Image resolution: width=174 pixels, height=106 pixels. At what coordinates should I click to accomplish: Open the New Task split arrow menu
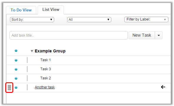[x=159, y=35]
